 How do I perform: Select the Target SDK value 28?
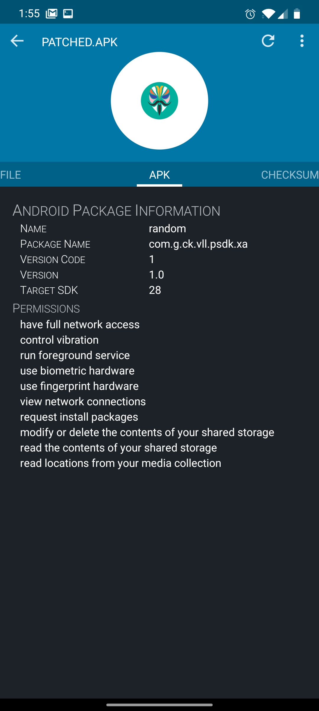(x=155, y=290)
